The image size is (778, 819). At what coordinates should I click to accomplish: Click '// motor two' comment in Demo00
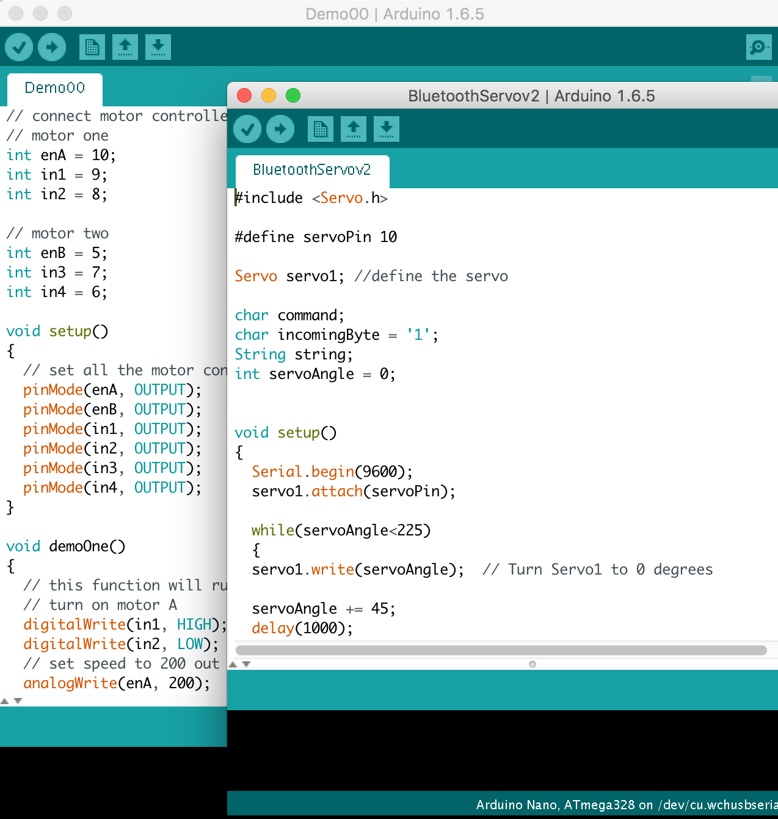57,233
